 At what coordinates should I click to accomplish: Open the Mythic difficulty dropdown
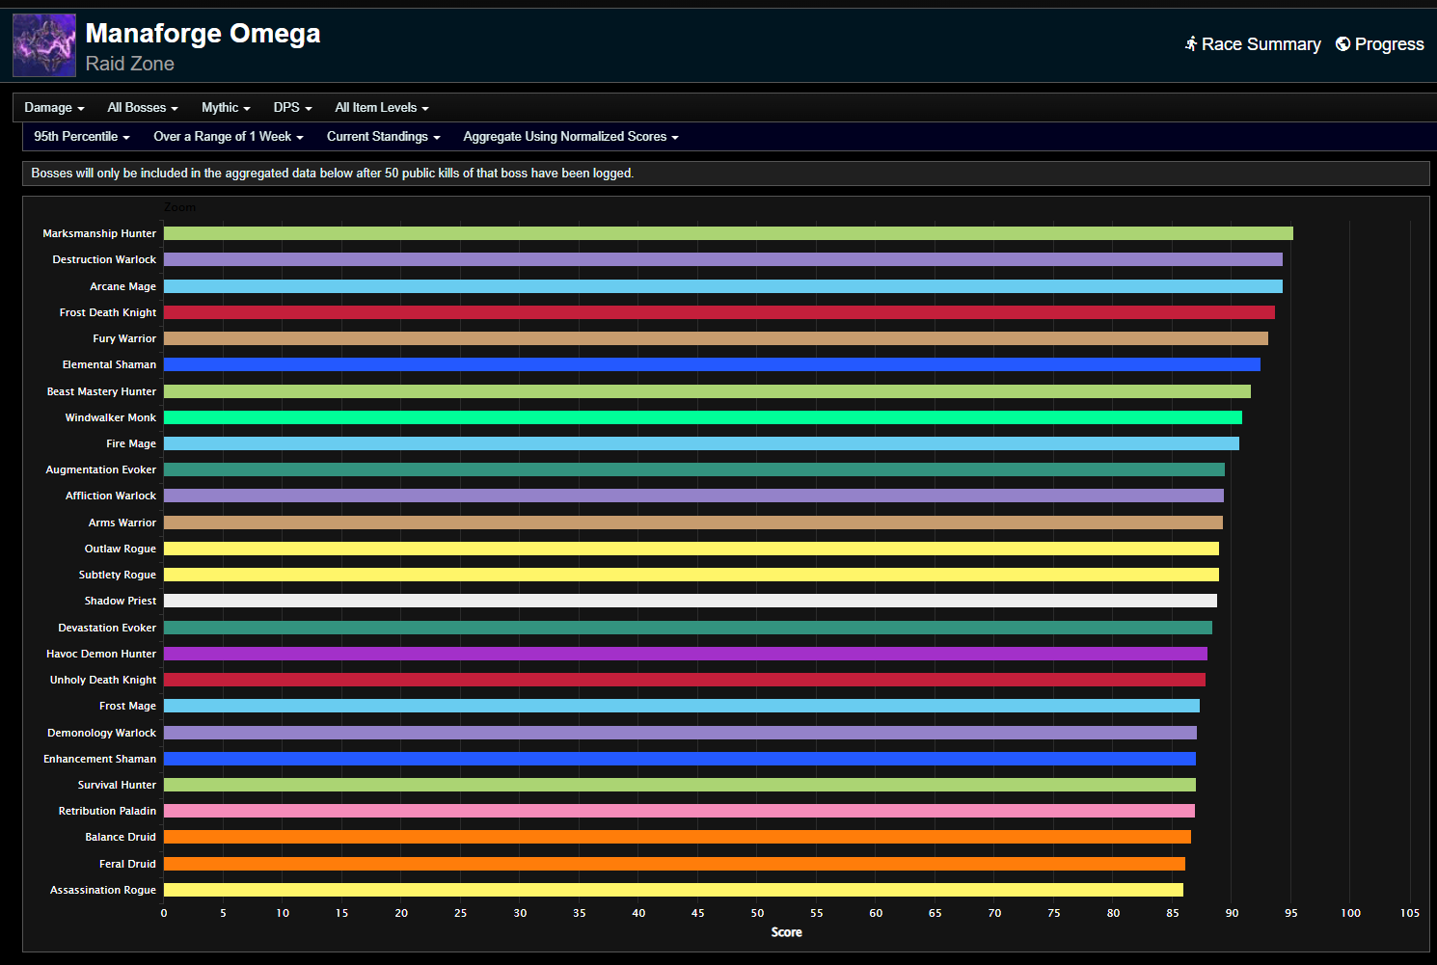pyautogui.click(x=226, y=108)
